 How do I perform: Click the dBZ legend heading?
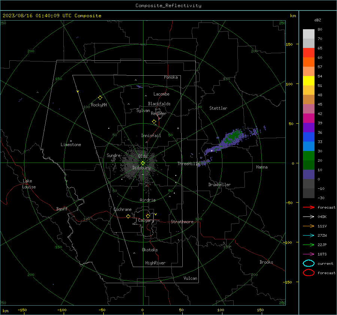click(318, 20)
